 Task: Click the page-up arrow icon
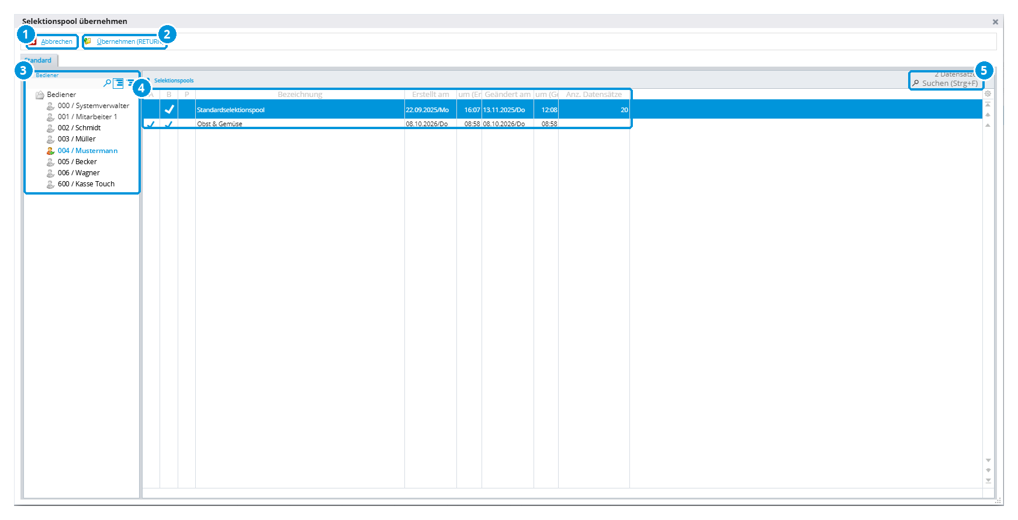988,115
